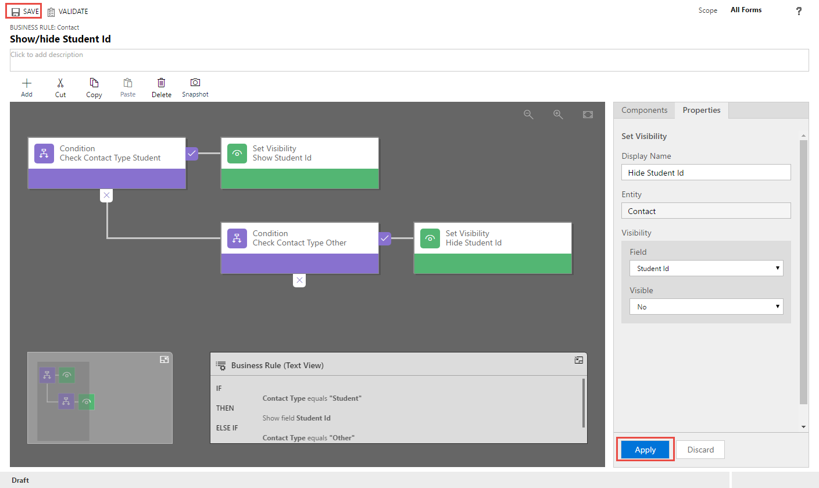819x488 pixels.
Task: Switch to the Properties tab
Action: pyautogui.click(x=702, y=110)
